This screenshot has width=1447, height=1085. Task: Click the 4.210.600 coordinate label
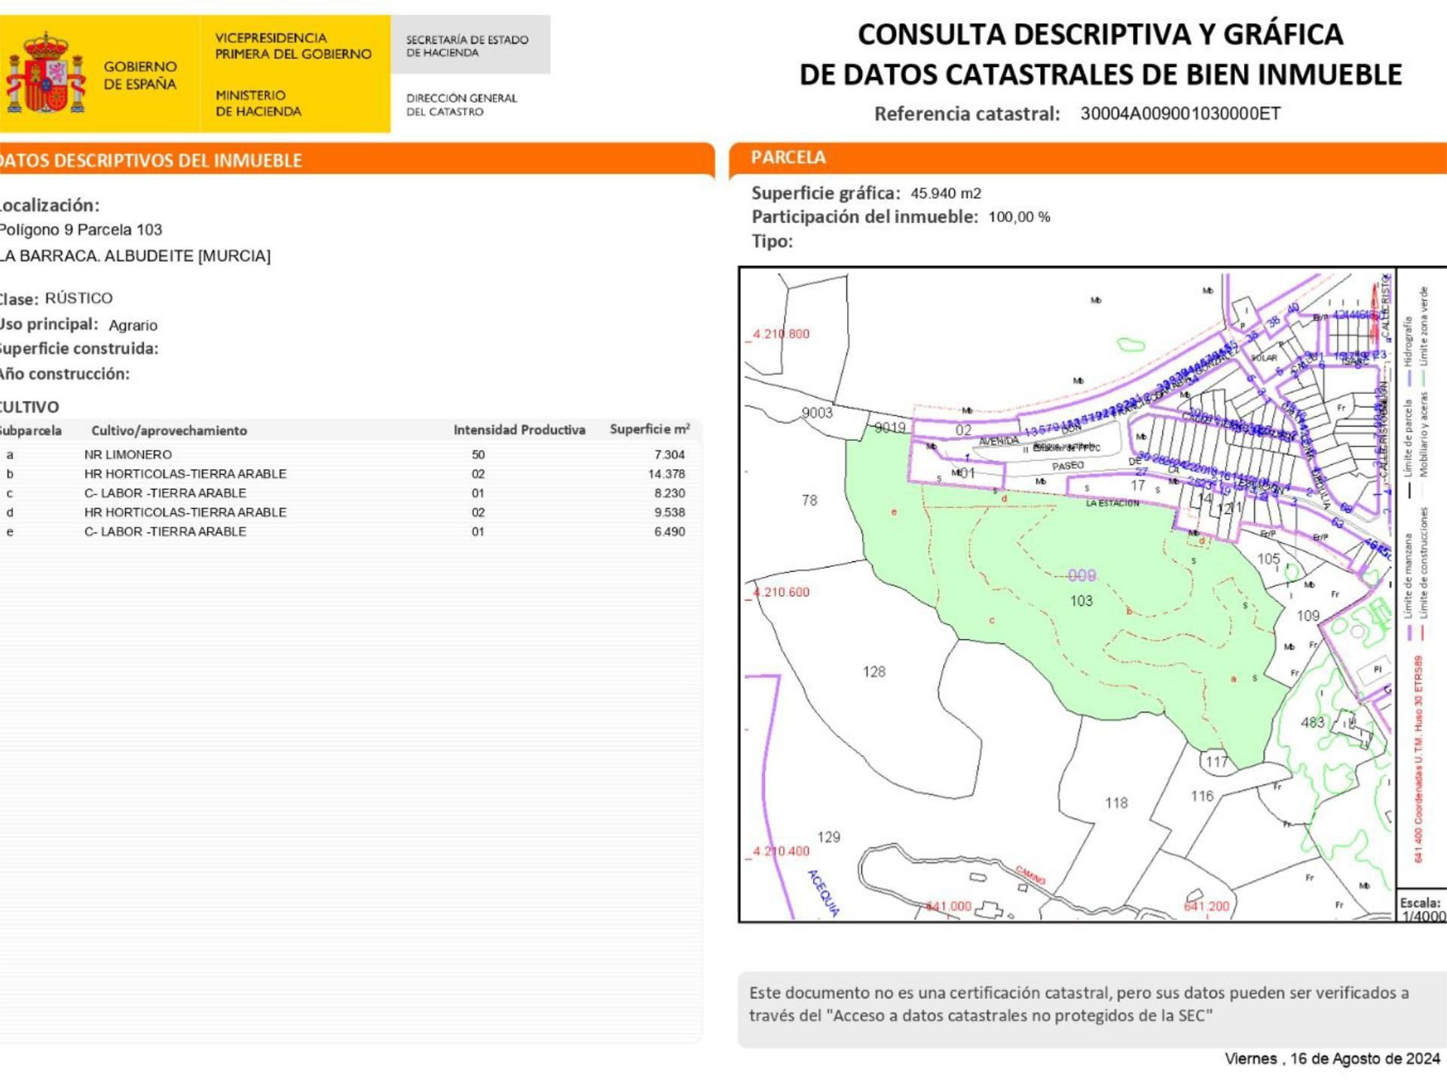(x=781, y=592)
